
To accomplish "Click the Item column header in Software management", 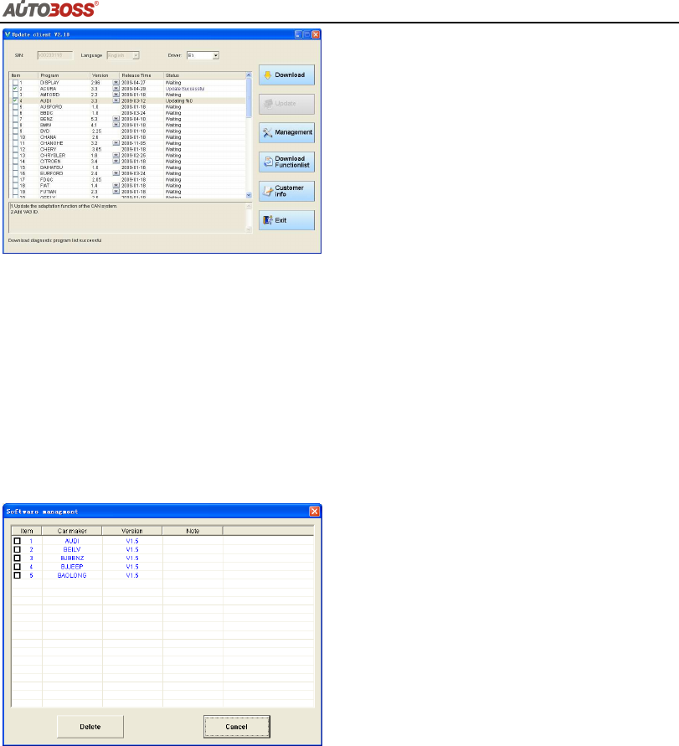I will tap(27, 531).
